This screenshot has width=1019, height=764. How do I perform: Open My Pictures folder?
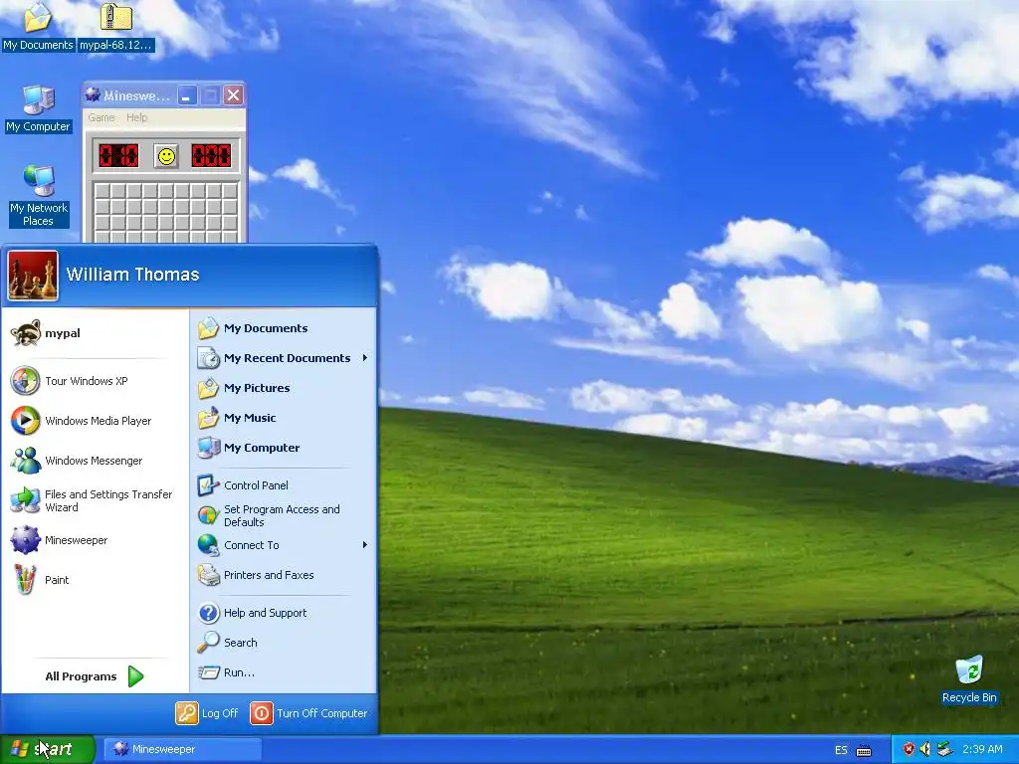[284, 388]
